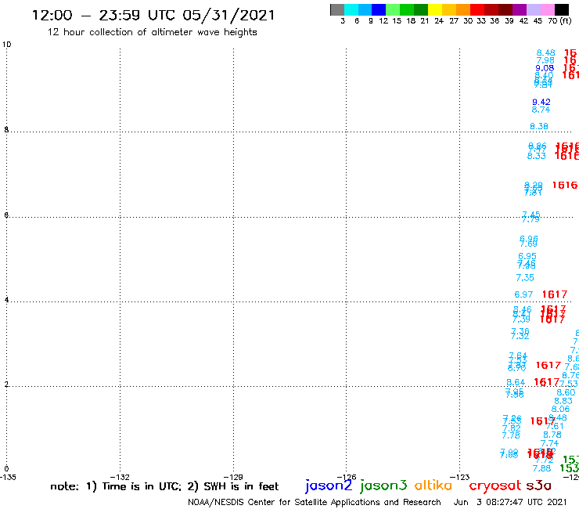579x509 pixels.
Task: Click the 7.35 wave height value
Action: (525, 278)
